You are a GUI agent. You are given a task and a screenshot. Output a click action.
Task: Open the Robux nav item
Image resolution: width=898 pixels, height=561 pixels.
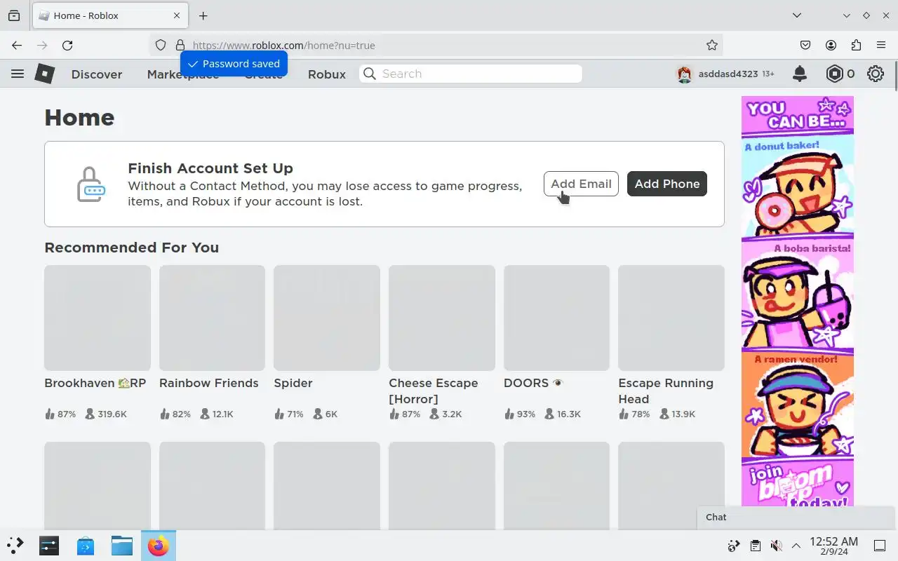point(327,74)
